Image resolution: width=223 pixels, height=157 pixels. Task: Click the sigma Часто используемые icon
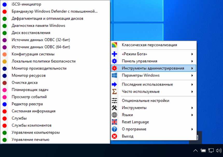pyautogui.click(x=114, y=91)
